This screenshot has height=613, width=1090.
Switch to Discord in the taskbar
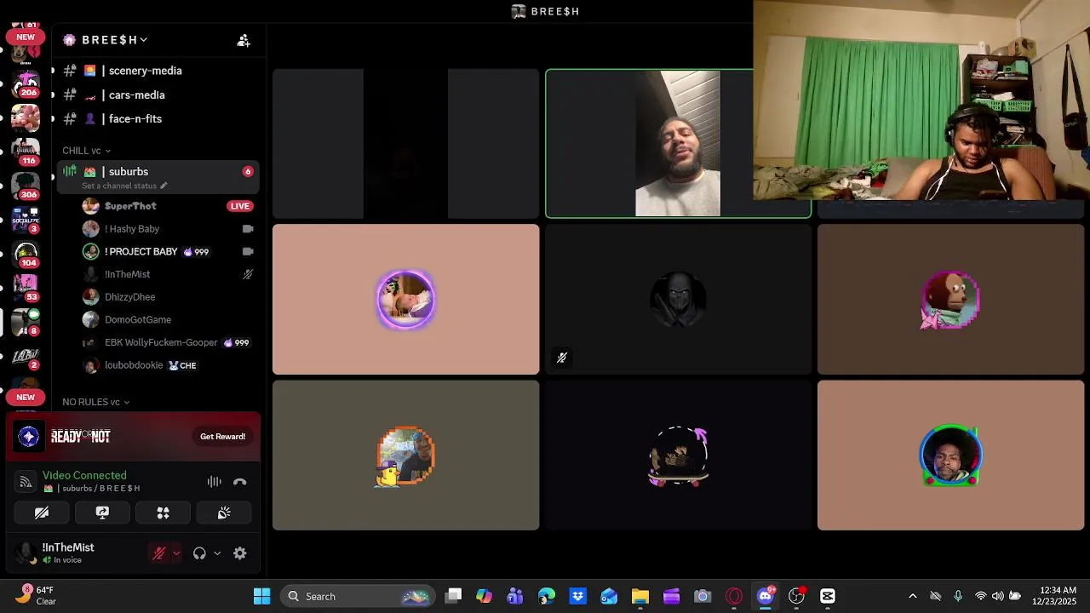pyautogui.click(x=766, y=597)
